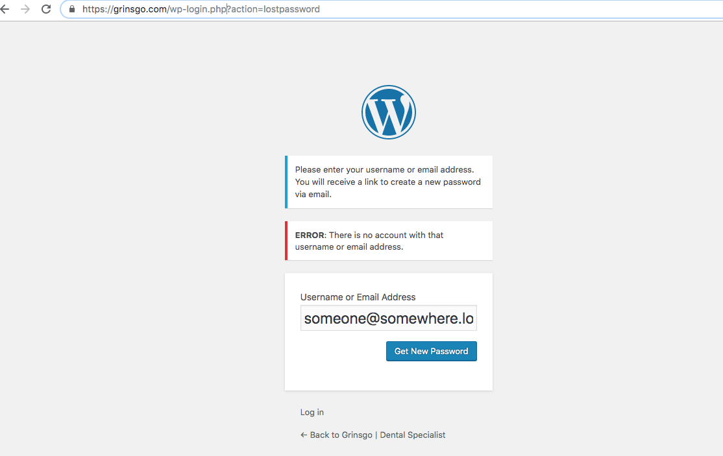Viewport: 723px width, 456px height.
Task: Click the browser forward arrow
Action: pyautogui.click(x=25, y=9)
